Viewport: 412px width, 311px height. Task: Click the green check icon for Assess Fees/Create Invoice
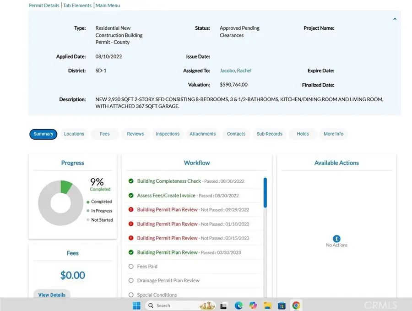[131, 196]
